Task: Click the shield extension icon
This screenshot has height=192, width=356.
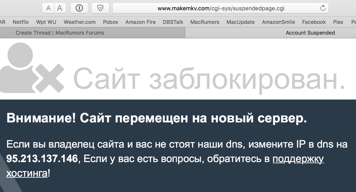Action: click(x=100, y=8)
